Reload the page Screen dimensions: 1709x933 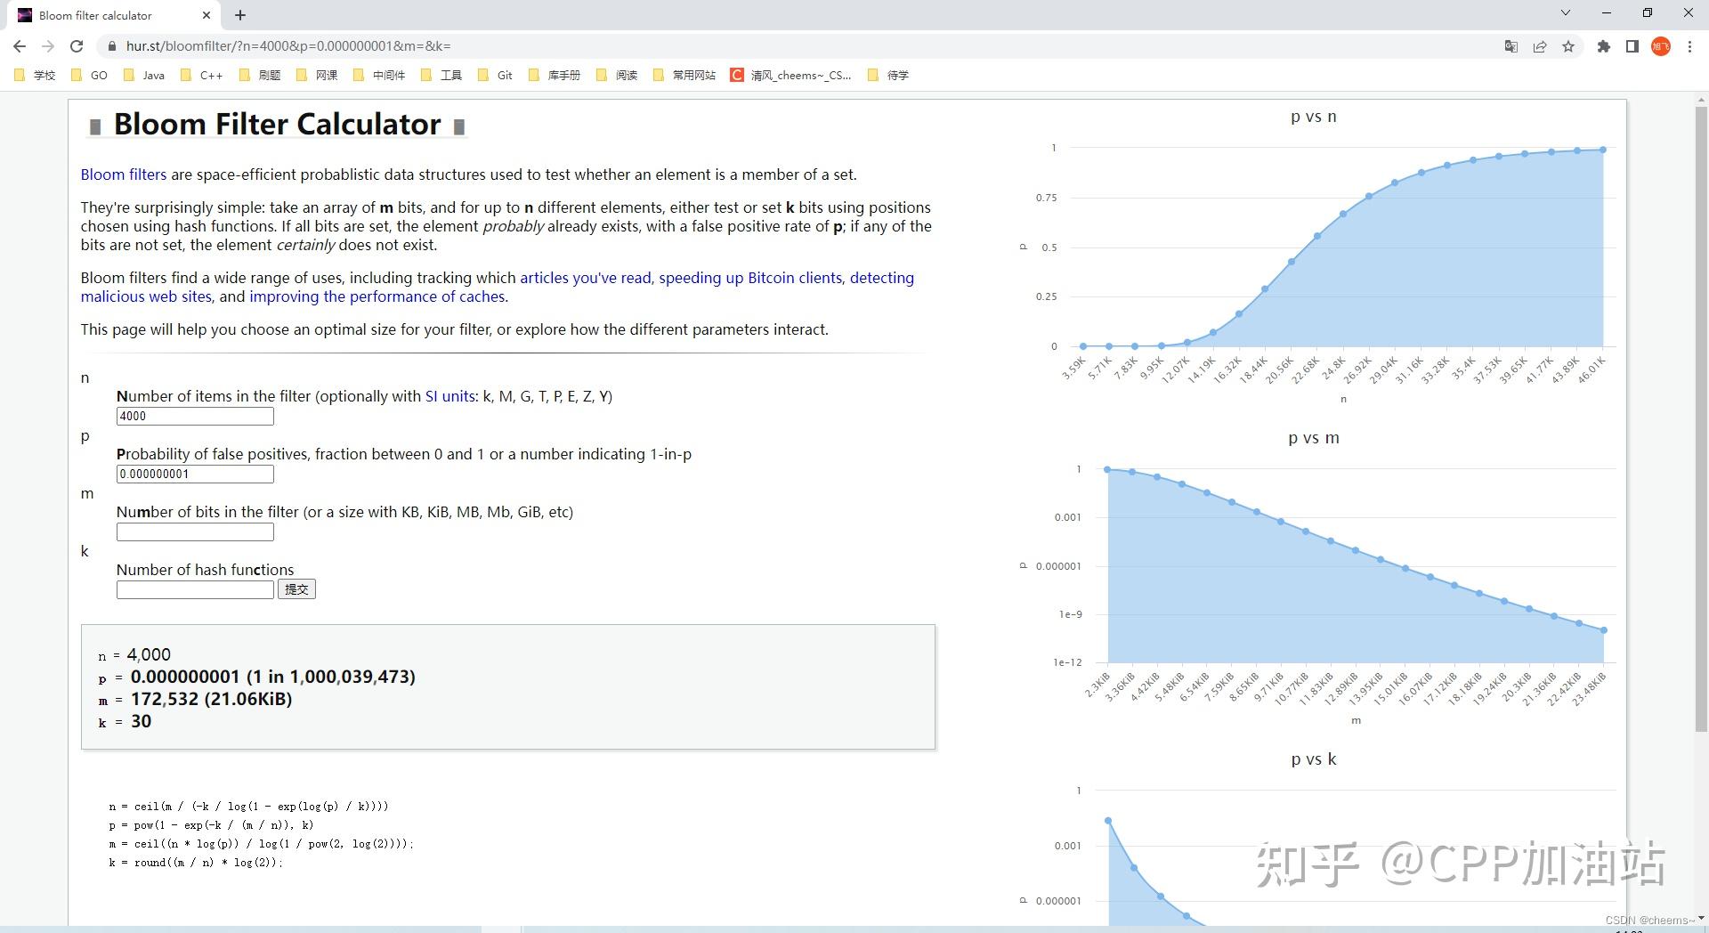pyautogui.click(x=77, y=46)
